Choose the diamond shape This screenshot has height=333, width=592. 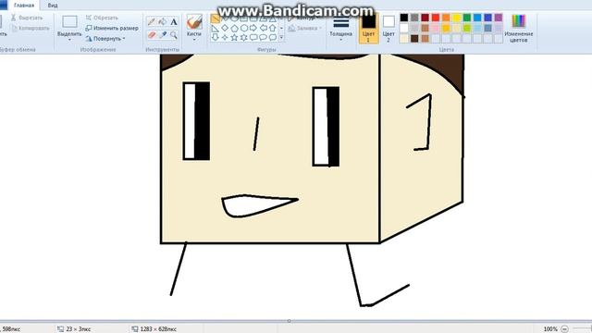(x=225, y=29)
